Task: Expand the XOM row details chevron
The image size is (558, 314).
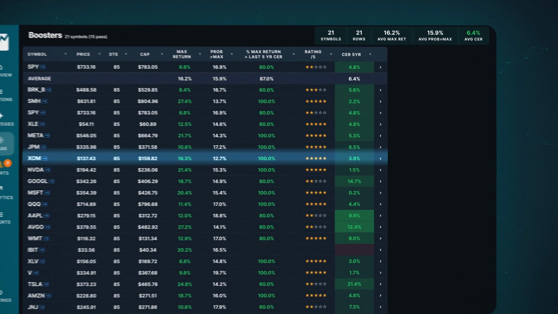Action: [380, 158]
